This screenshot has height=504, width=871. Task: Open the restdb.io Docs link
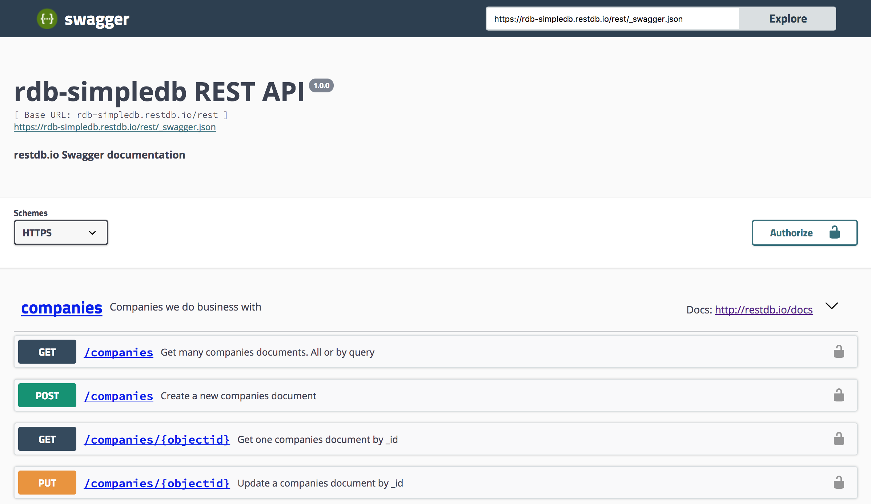click(763, 309)
